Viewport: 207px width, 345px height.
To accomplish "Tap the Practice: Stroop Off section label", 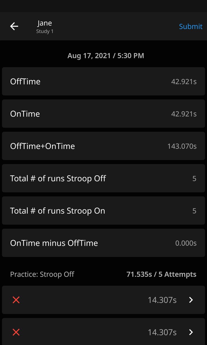I will tap(42, 274).
